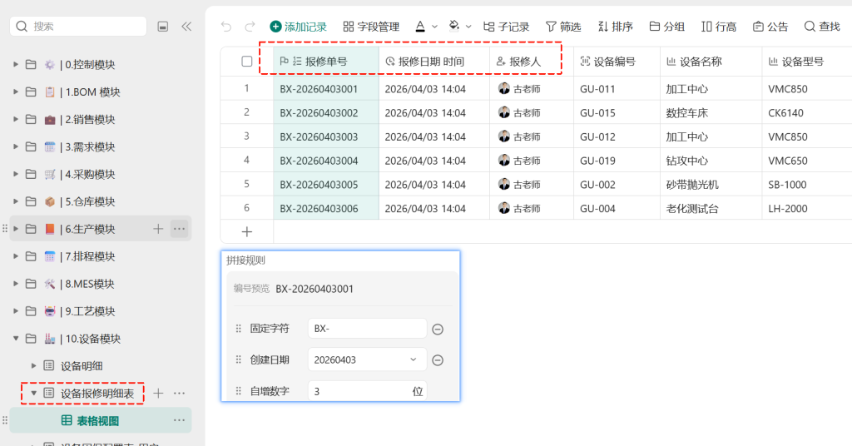
Task: Open 子记录 sub-records
Action: (506, 27)
